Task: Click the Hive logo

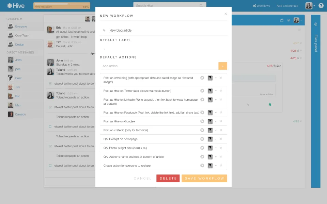Action: coord(16,6)
